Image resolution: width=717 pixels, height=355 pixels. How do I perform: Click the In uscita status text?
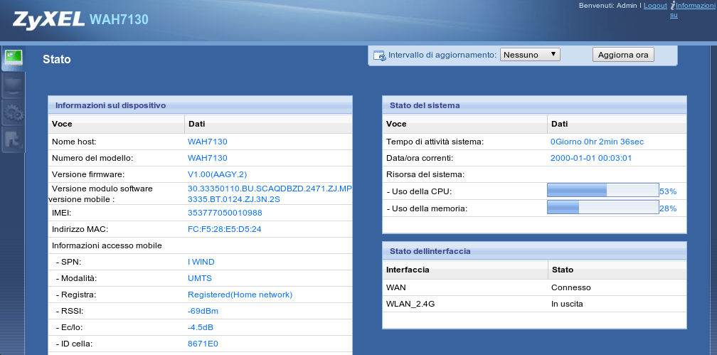[567, 304]
